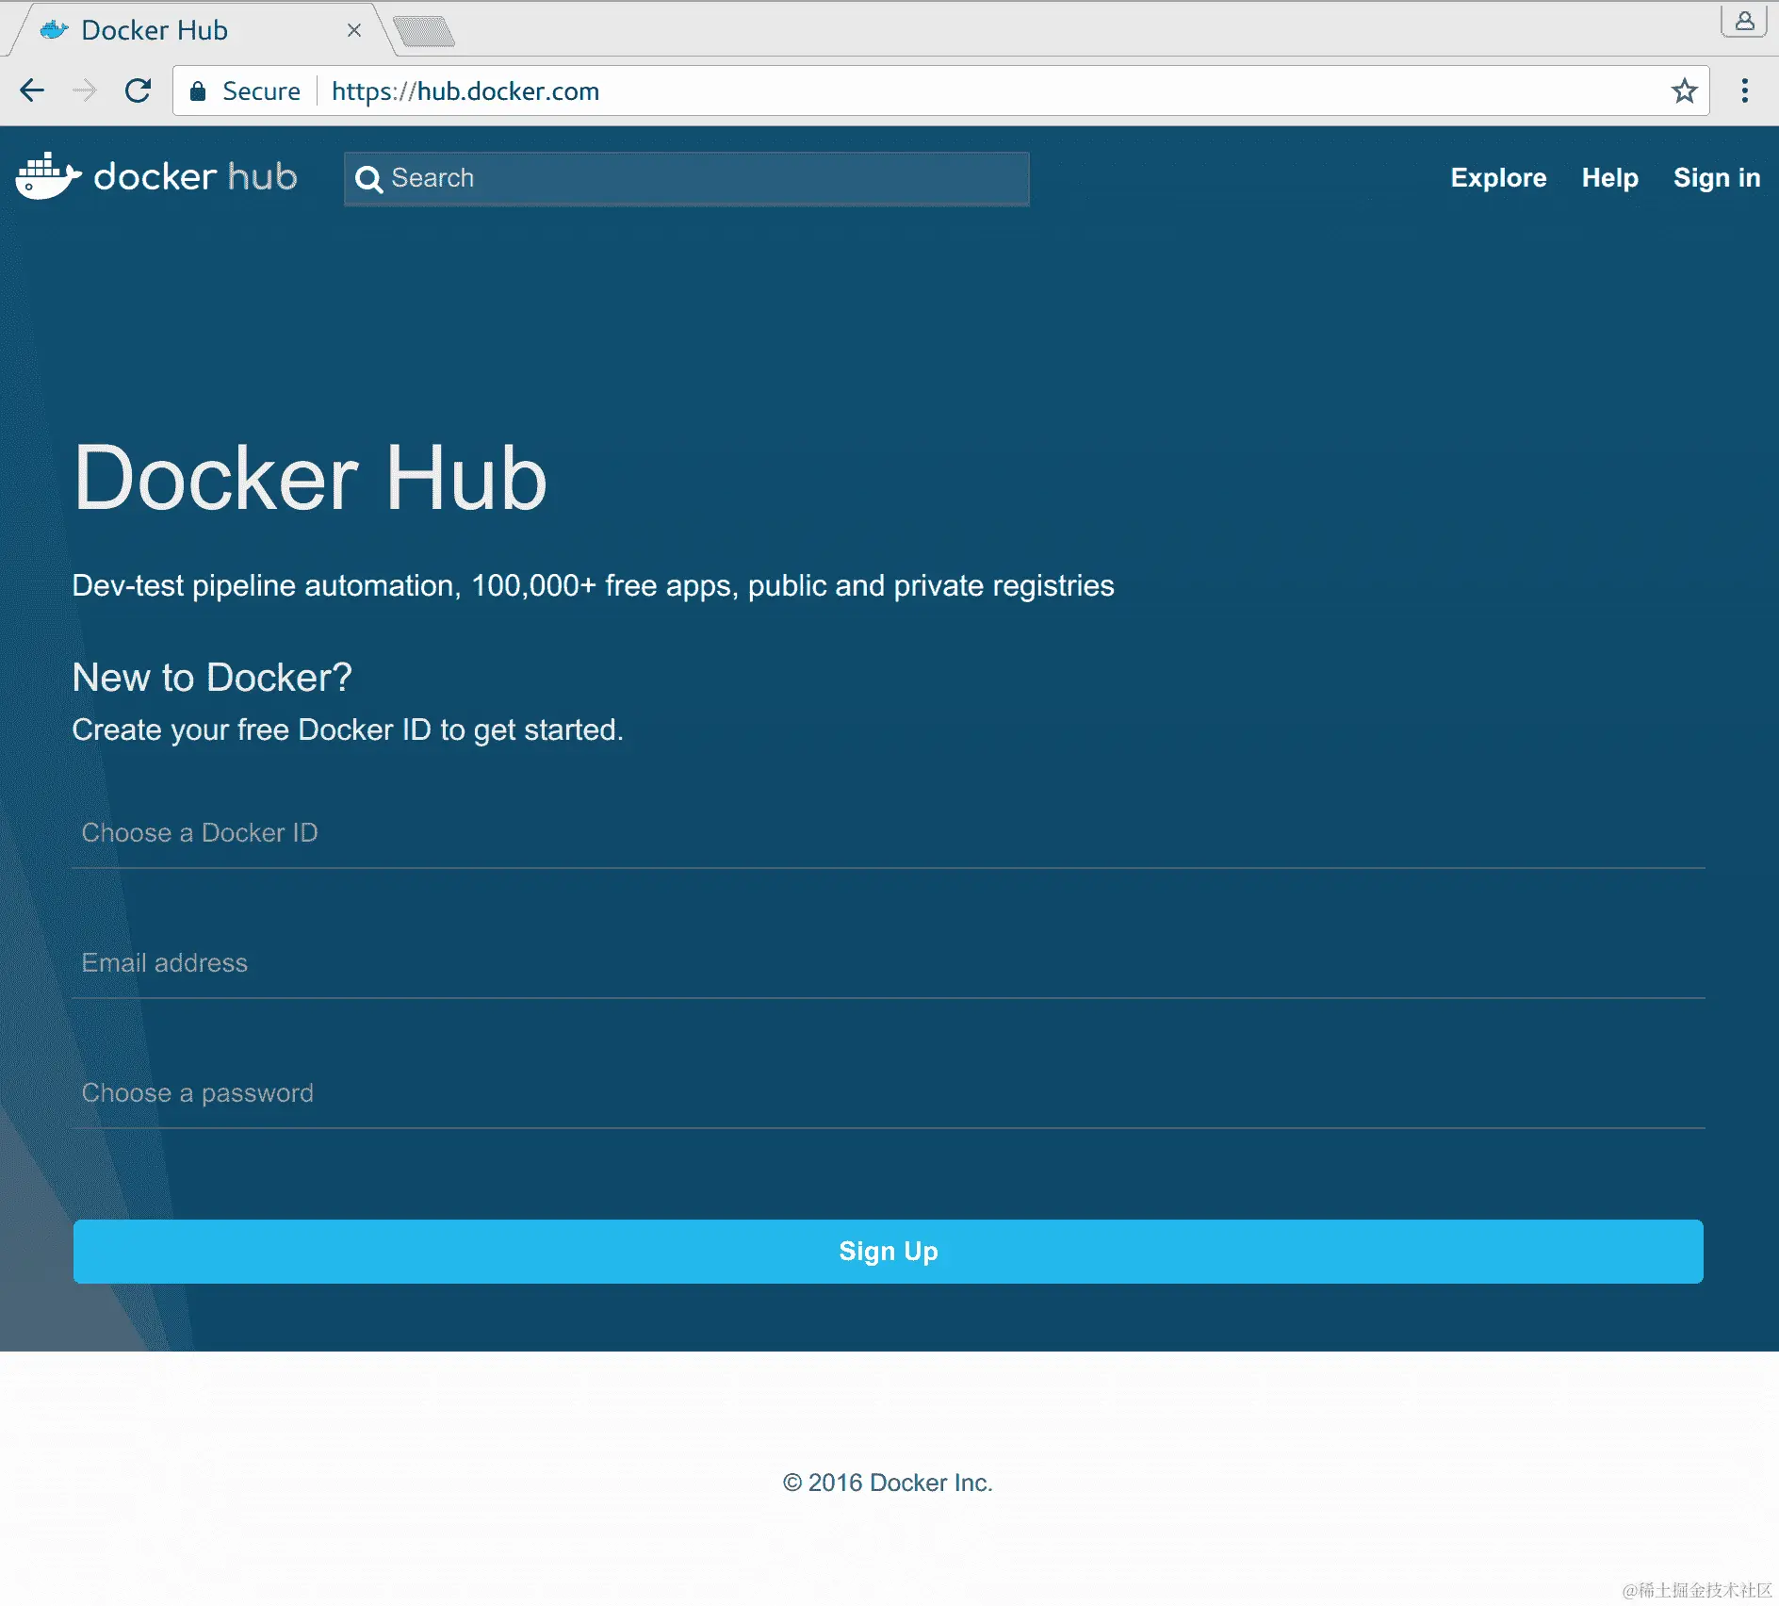Click the large "Docker Hub" page heading
The width and height of the screenshot is (1779, 1606).
(310, 478)
